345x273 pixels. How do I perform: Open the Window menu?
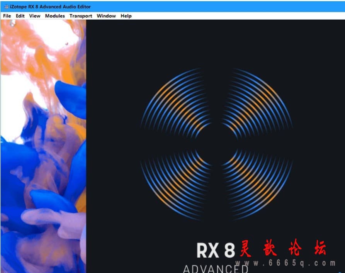coord(106,16)
